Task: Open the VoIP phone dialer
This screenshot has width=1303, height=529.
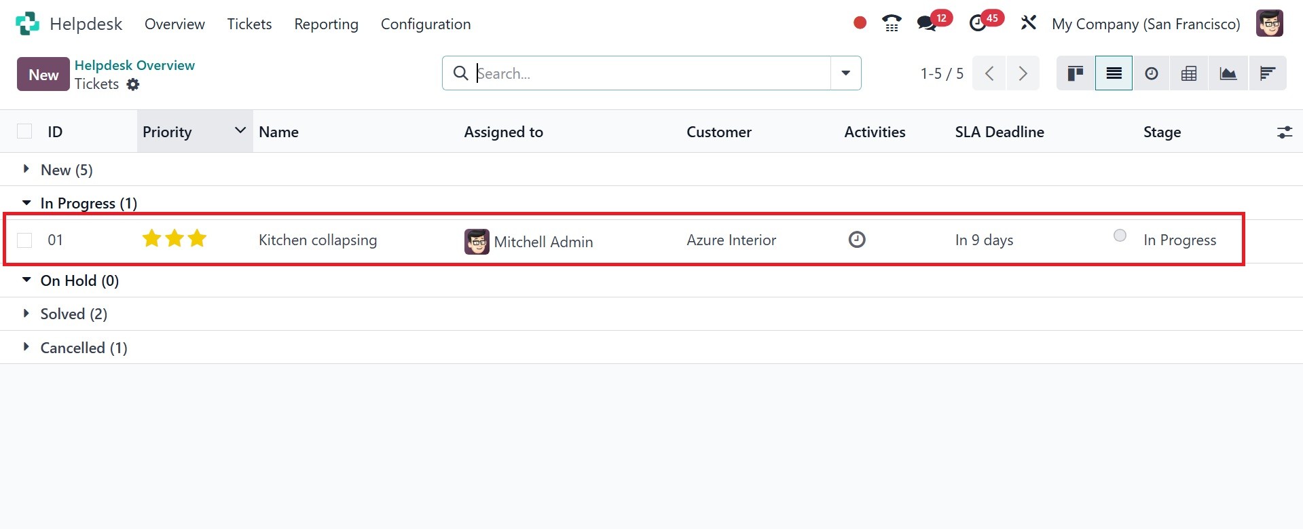Action: pos(892,24)
